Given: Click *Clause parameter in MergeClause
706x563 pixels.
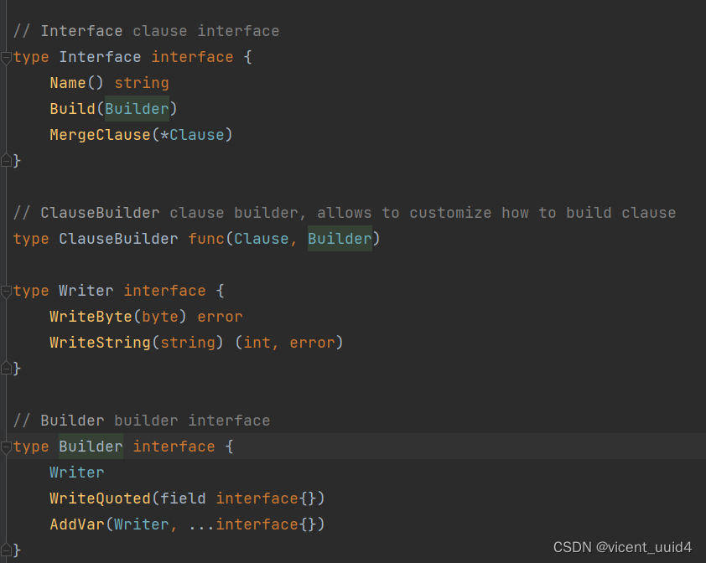Looking at the screenshot, I should 192,135.
